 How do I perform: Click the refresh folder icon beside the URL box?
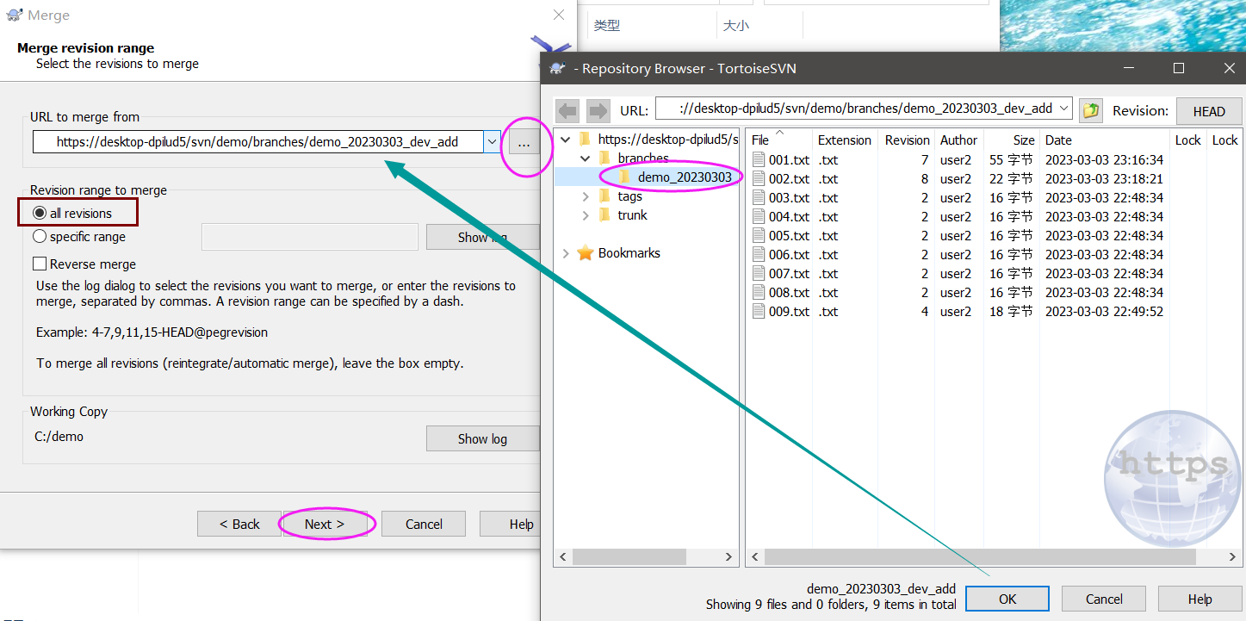(x=1092, y=110)
